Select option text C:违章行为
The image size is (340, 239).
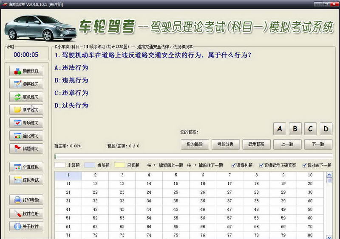click(71, 93)
